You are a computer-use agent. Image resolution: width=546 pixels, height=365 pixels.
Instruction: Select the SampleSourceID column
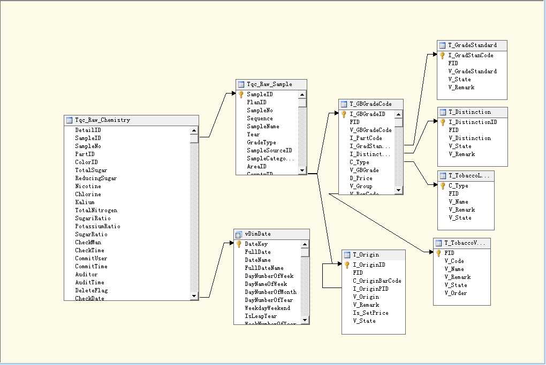[269, 150]
